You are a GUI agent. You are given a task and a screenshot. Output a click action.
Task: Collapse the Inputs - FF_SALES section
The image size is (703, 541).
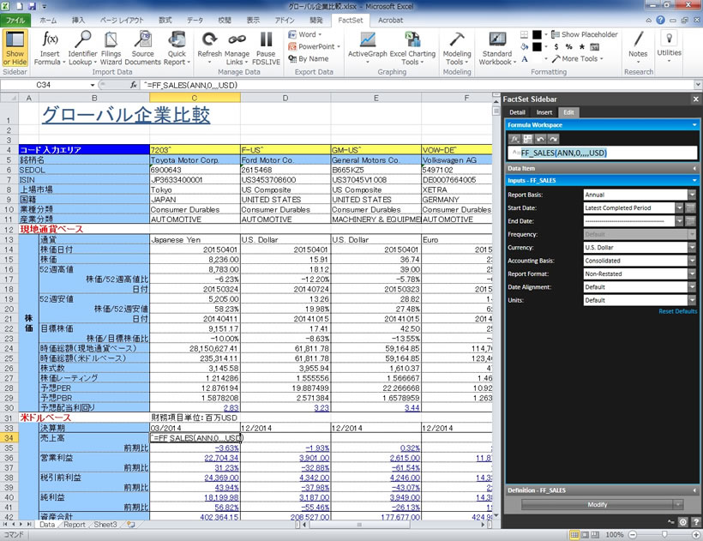click(694, 181)
